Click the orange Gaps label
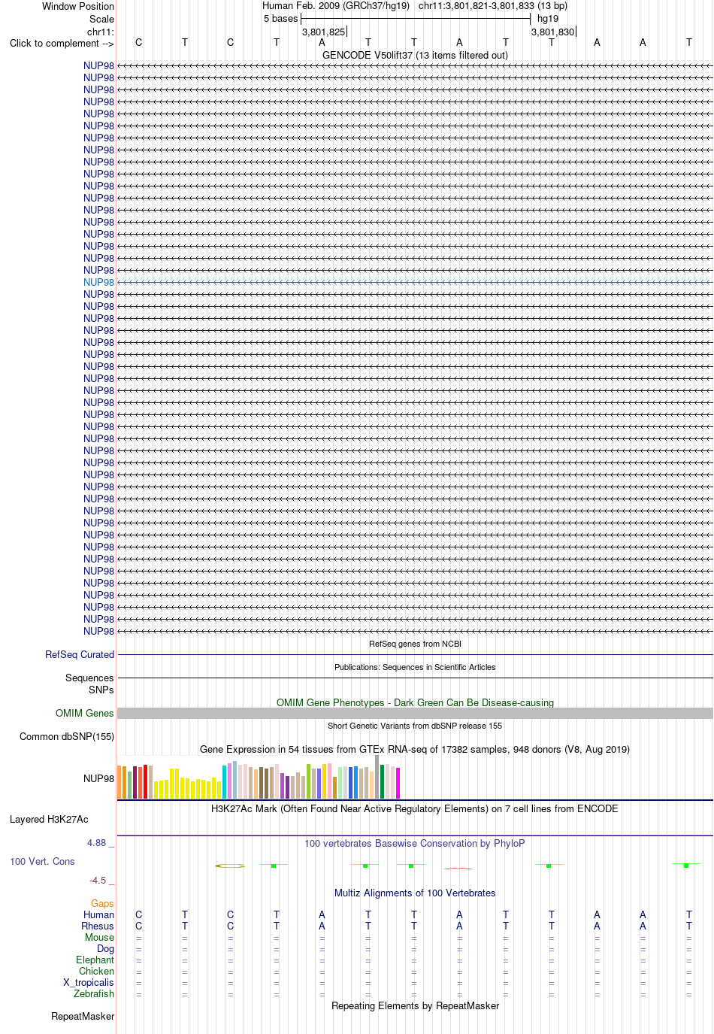 [102, 904]
